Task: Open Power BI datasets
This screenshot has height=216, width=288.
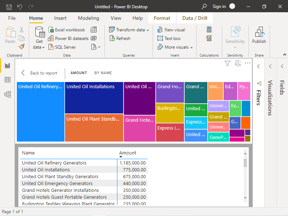Action: click(68, 39)
